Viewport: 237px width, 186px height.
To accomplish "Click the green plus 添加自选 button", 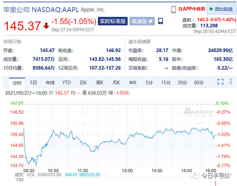I will point(221,9).
